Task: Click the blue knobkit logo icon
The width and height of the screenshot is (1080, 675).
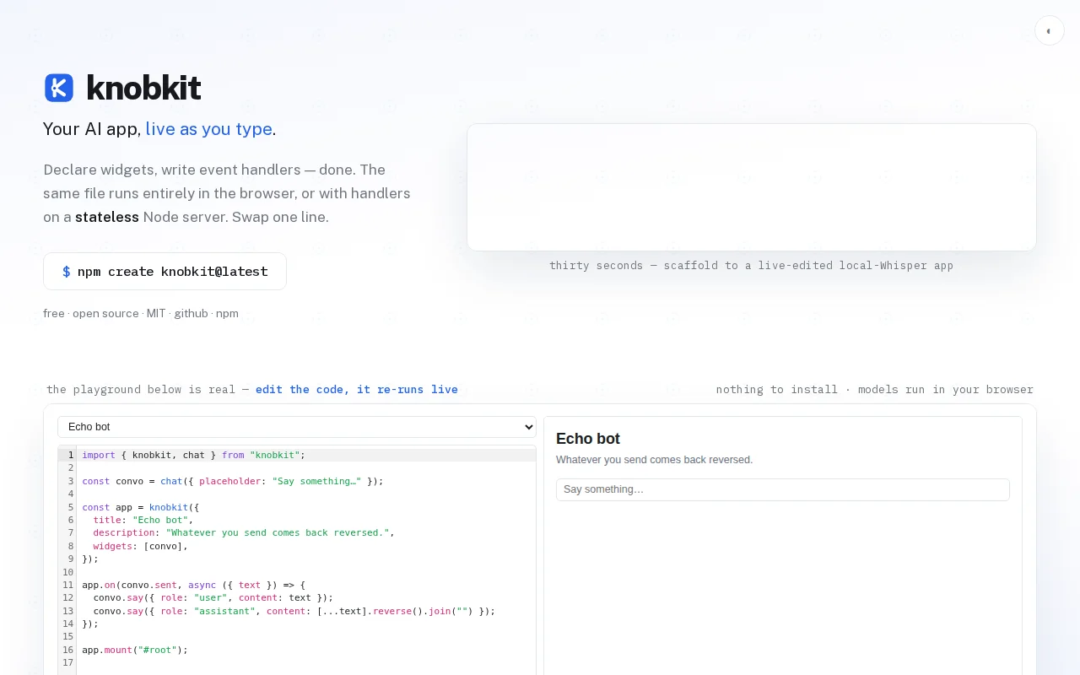Action: coord(59,88)
